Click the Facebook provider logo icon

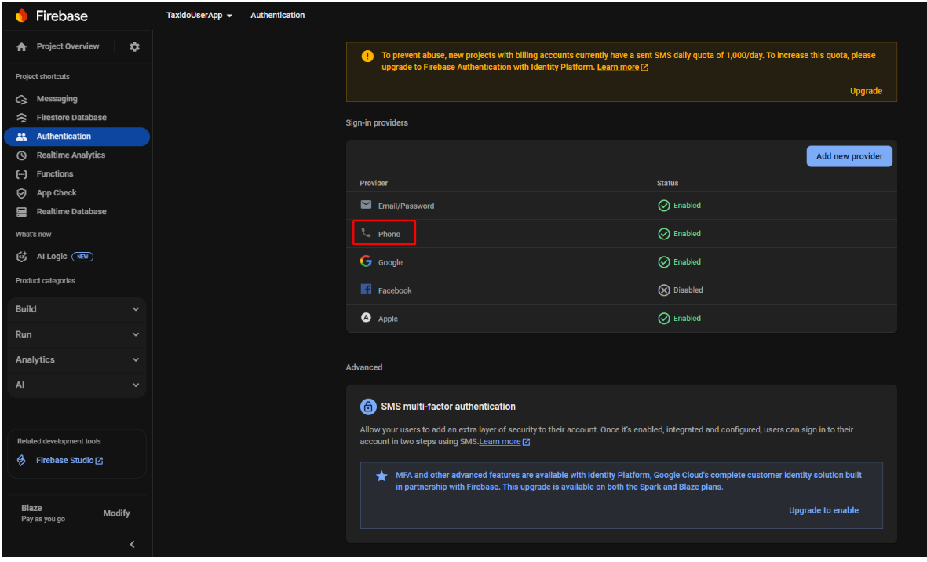(x=366, y=290)
